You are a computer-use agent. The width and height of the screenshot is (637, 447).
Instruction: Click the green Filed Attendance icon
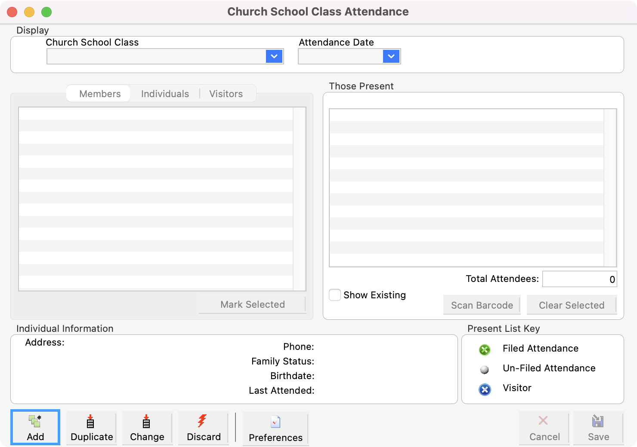tap(485, 349)
